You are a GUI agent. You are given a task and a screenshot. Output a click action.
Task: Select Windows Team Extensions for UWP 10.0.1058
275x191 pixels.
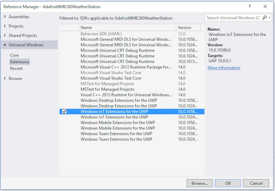(x=132, y=134)
